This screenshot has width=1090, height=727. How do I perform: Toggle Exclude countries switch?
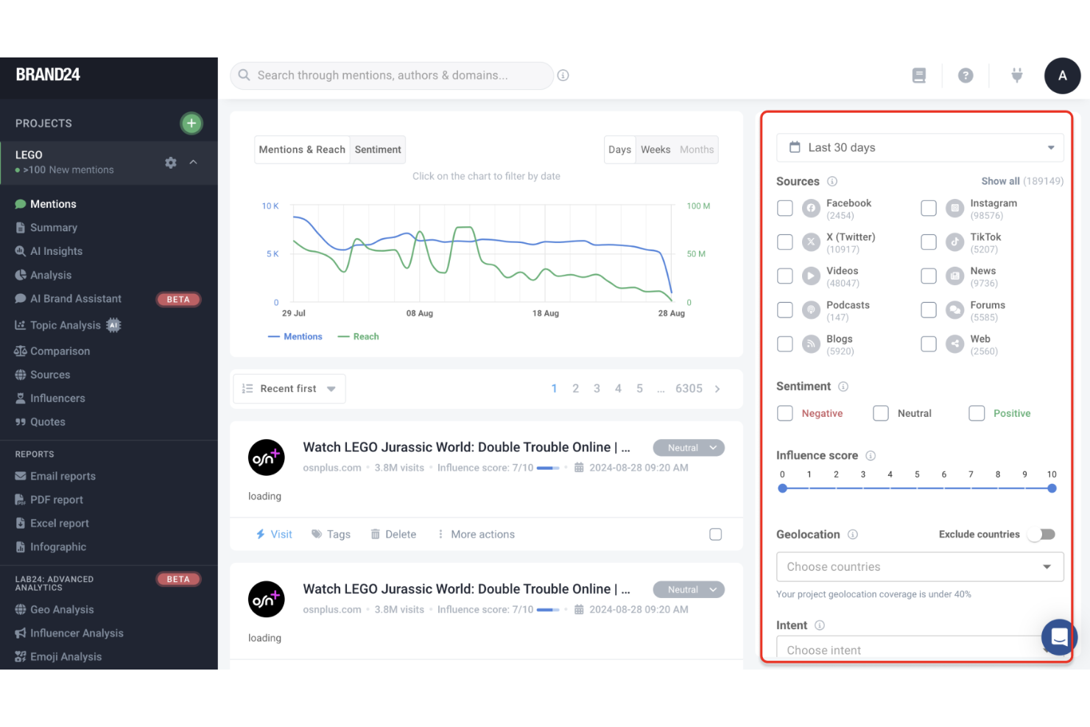(x=1041, y=534)
